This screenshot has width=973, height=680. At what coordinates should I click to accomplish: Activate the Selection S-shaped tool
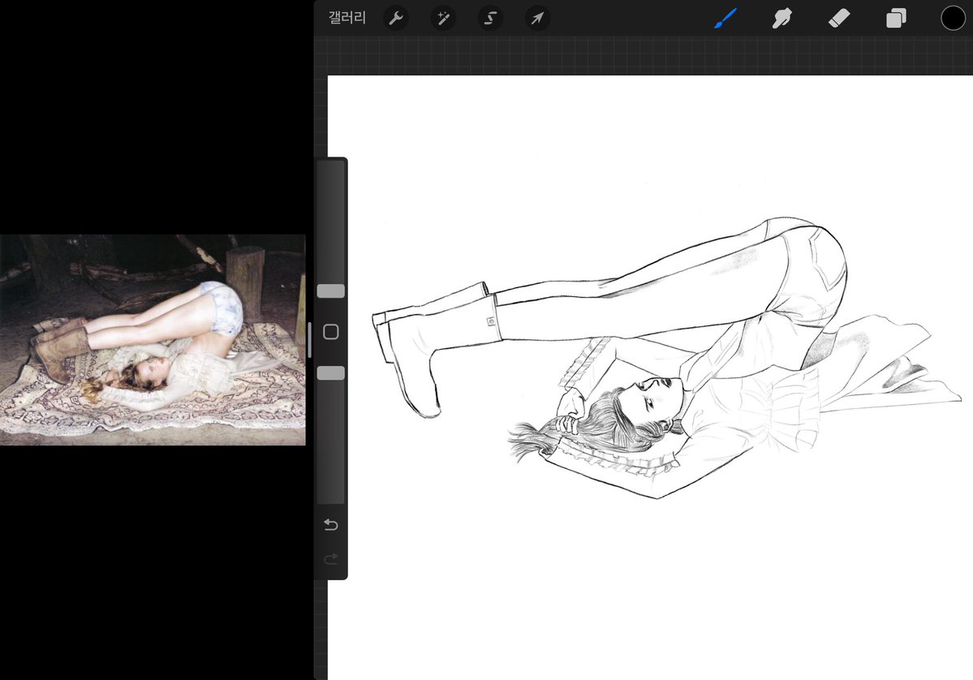click(490, 19)
